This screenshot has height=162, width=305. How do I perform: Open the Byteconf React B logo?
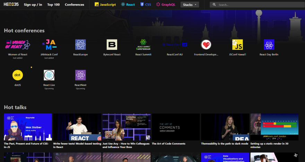pos(112,45)
